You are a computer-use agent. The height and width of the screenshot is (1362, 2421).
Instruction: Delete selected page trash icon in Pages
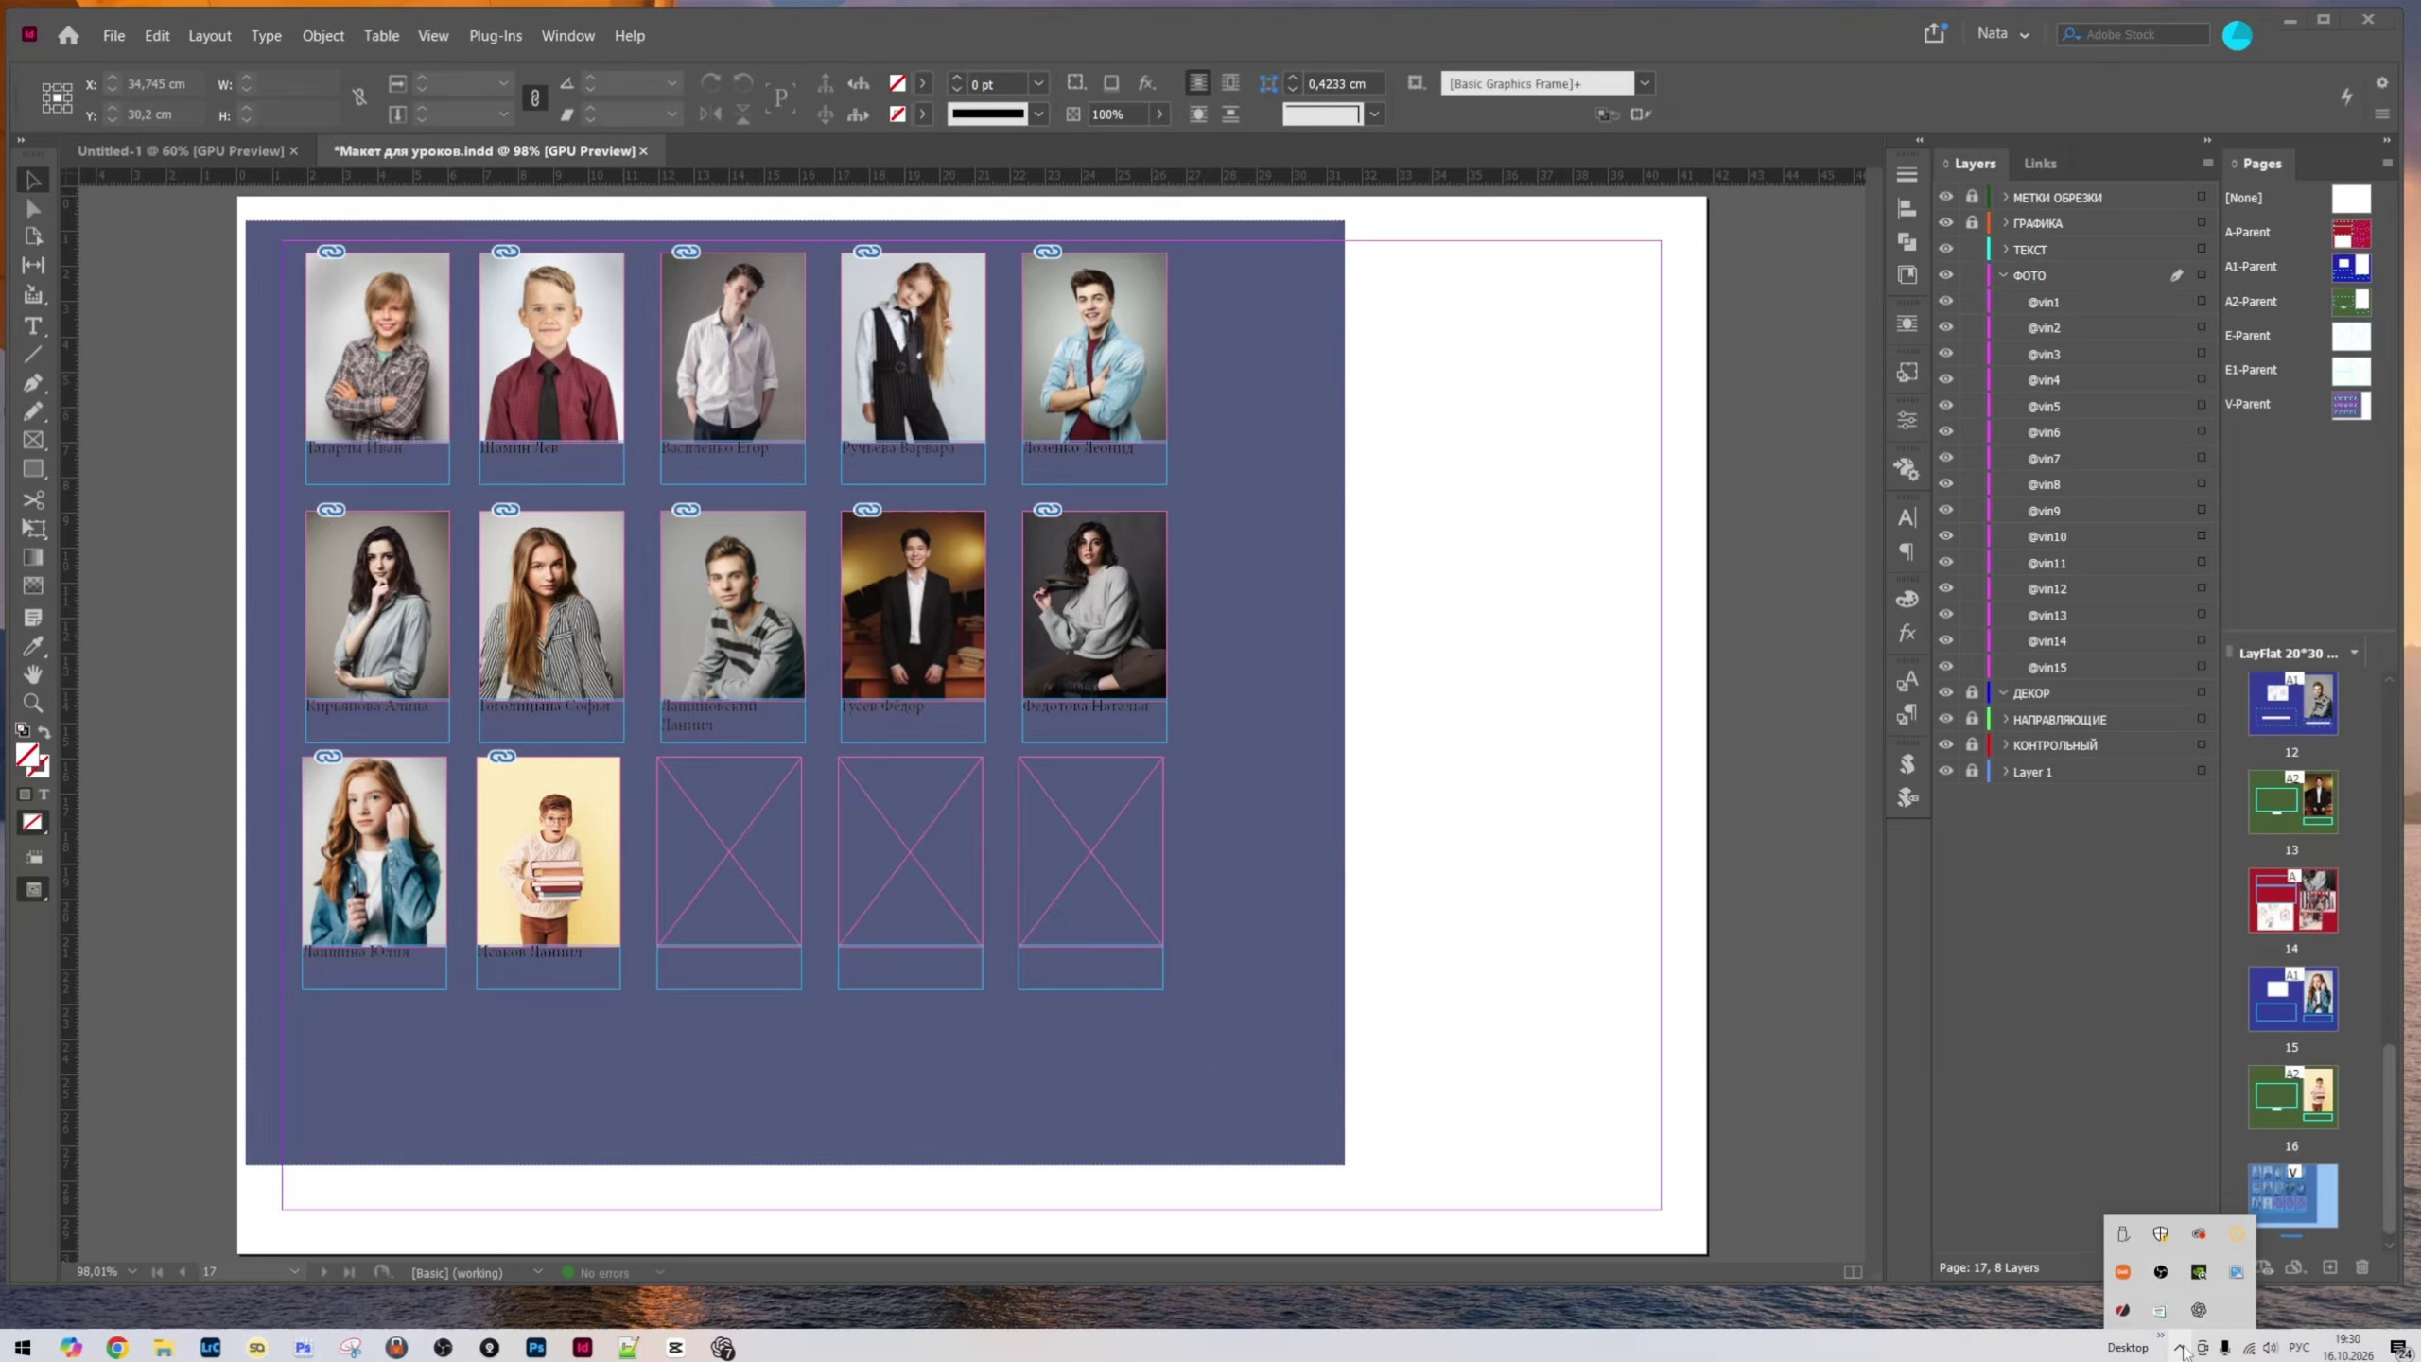coord(2361,1267)
